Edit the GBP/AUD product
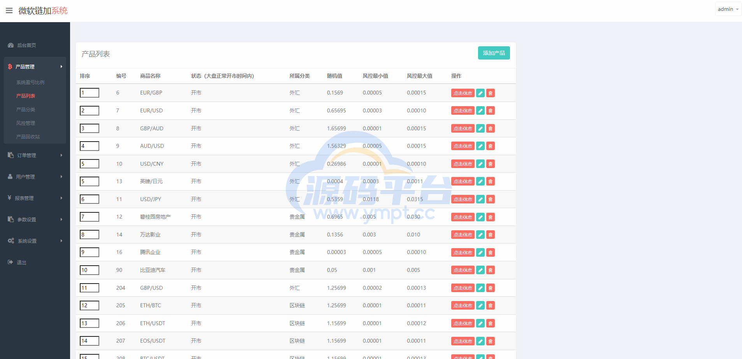Image resolution: width=742 pixels, height=359 pixels. (x=480, y=128)
